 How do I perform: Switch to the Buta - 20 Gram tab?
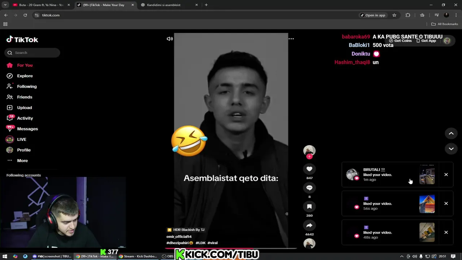41,5
